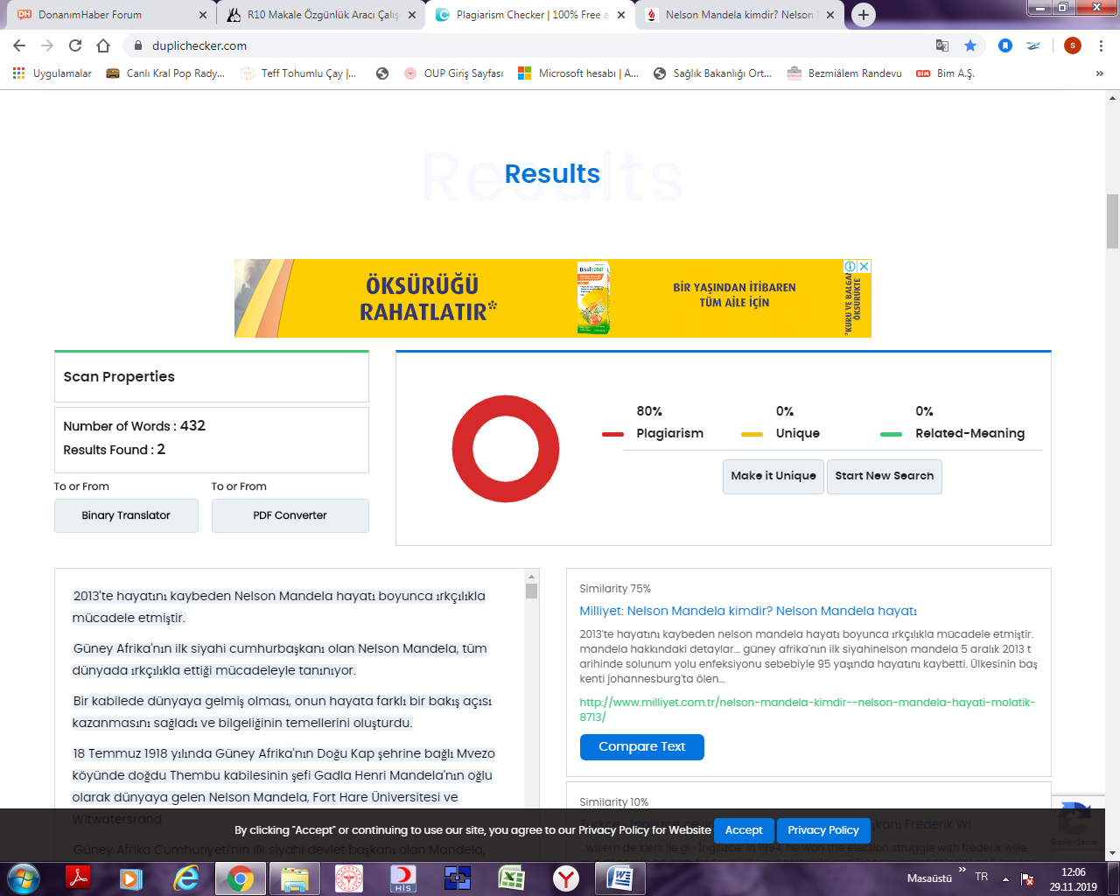Open the blue bookmark extension icon
This screenshot has height=896, width=1120.
pos(1005,45)
